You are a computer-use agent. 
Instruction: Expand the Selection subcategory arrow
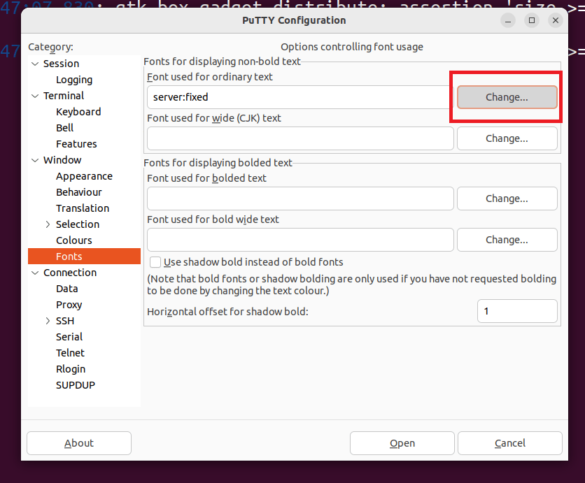[x=48, y=224]
